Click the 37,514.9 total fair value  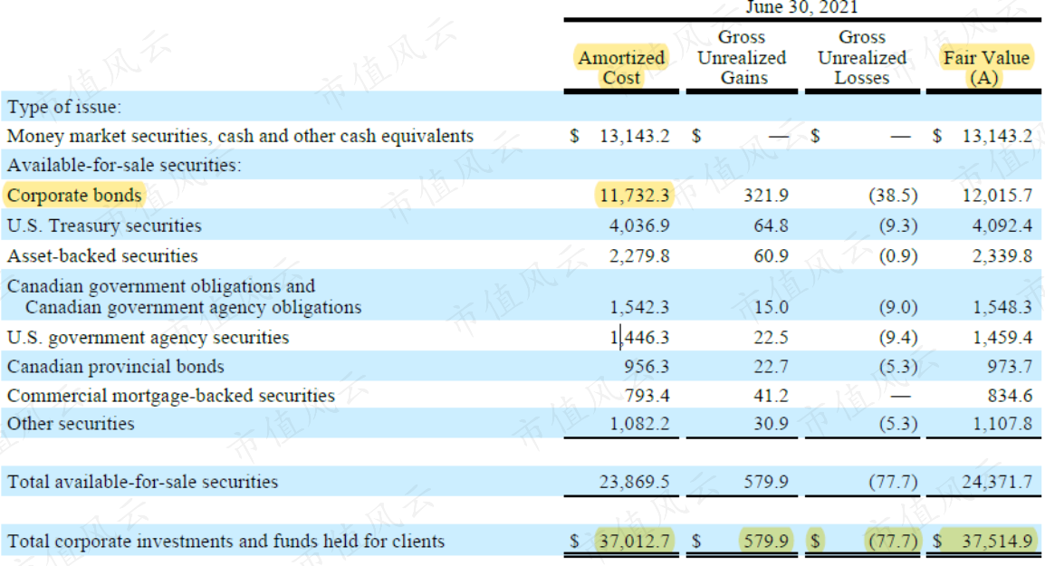pyautogui.click(x=997, y=541)
